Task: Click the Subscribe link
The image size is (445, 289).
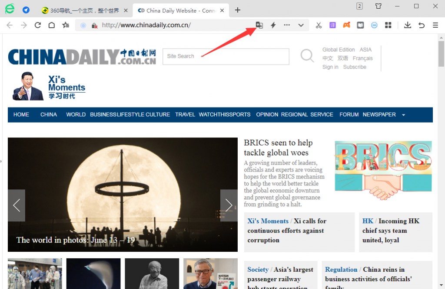Action: (355, 67)
